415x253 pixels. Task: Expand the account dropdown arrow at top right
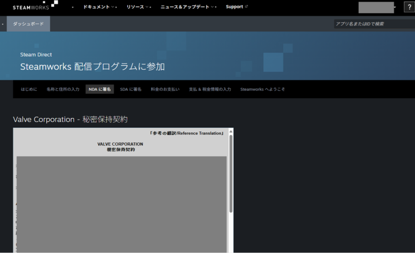pos(395,7)
